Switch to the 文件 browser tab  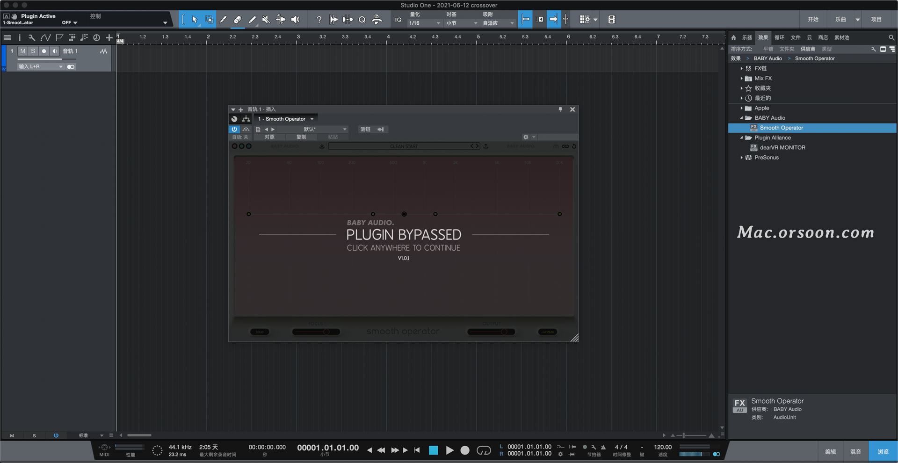(x=796, y=37)
